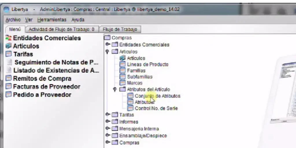This screenshot has height=148, width=296.
Task: Expand the Informes tree folder
Action: pos(108,121)
